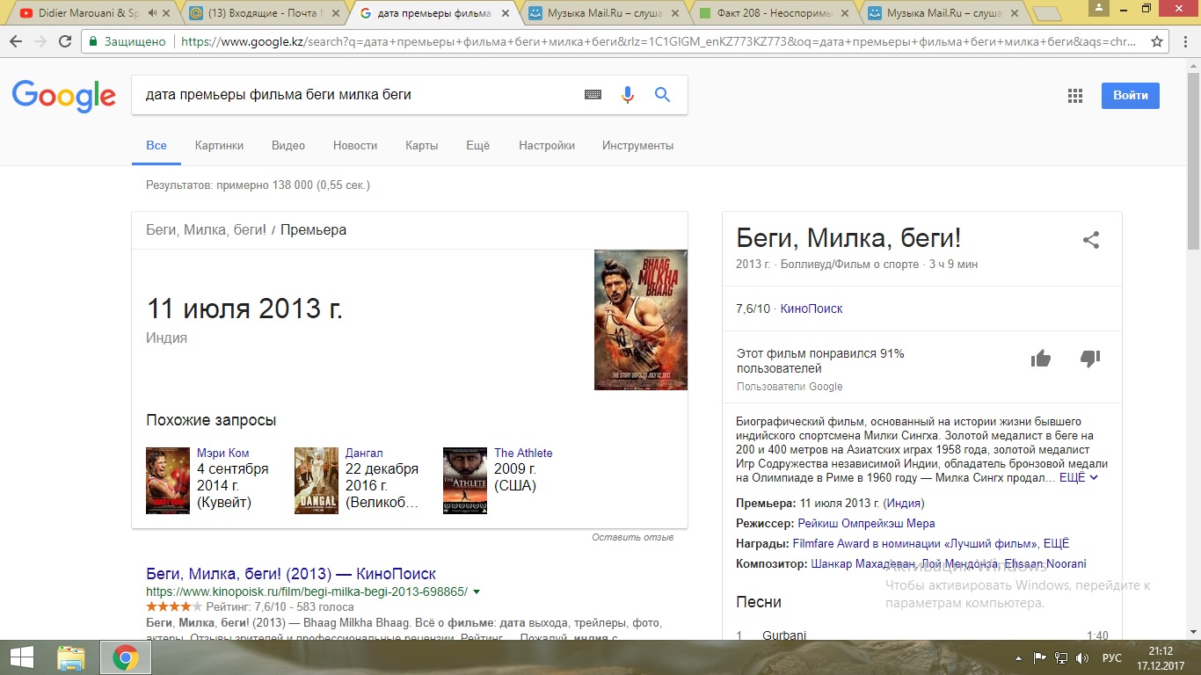1201x675 pixels.
Task: Open the Chrome menu
Action: tap(1185, 41)
